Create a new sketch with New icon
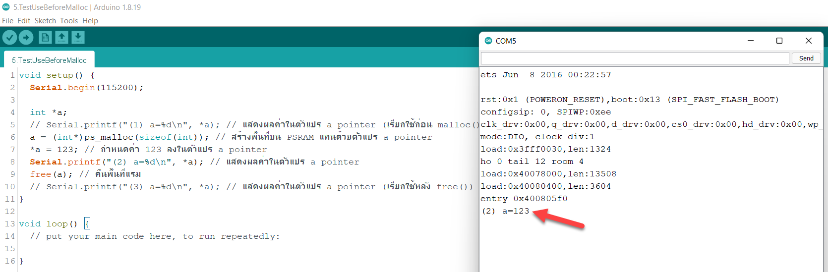 [45, 37]
